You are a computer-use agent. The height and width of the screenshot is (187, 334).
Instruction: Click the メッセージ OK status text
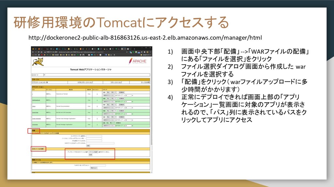pos(44,75)
